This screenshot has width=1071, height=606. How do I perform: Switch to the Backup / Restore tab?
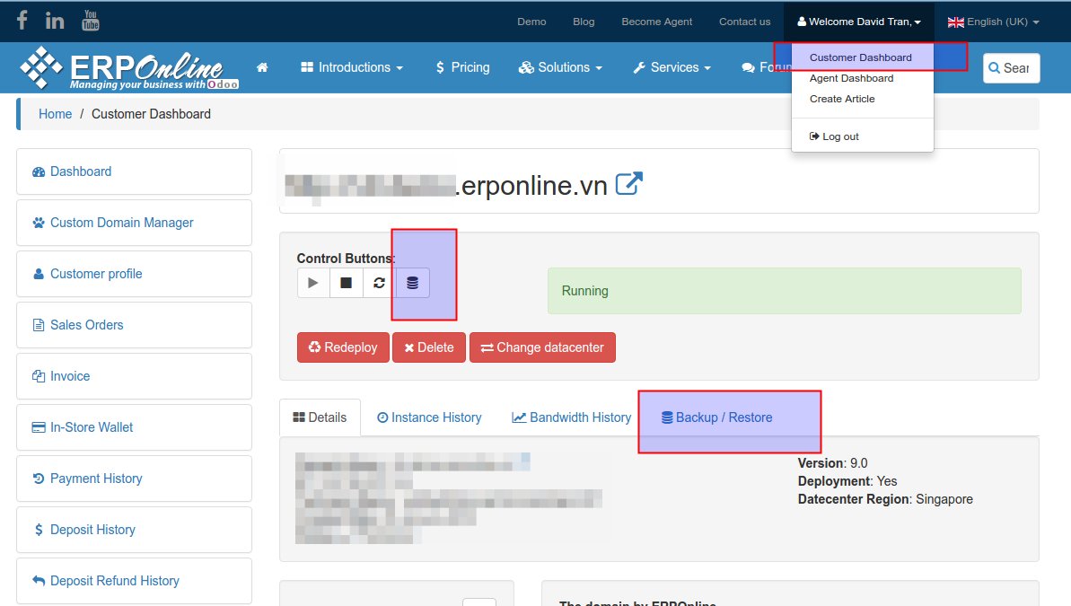[x=716, y=417]
